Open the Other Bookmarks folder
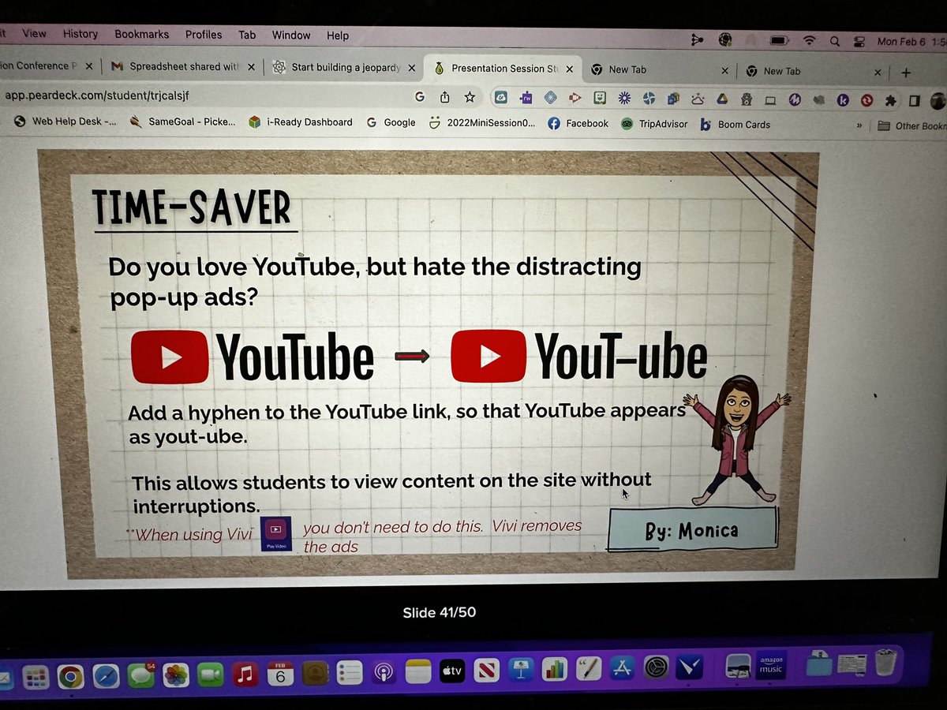This screenshot has height=710, width=947. coord(911,125)
